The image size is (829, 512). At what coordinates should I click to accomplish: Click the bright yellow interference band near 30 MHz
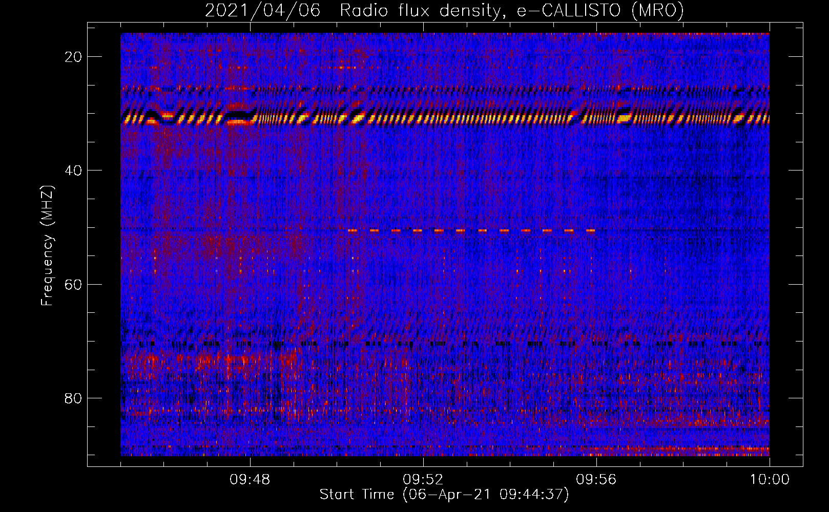click(x=445, y=117)
